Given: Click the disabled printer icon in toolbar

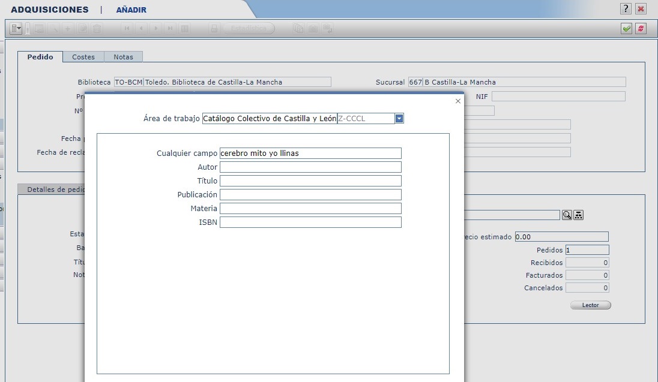Looking at the screenshot, I should 214,28.
